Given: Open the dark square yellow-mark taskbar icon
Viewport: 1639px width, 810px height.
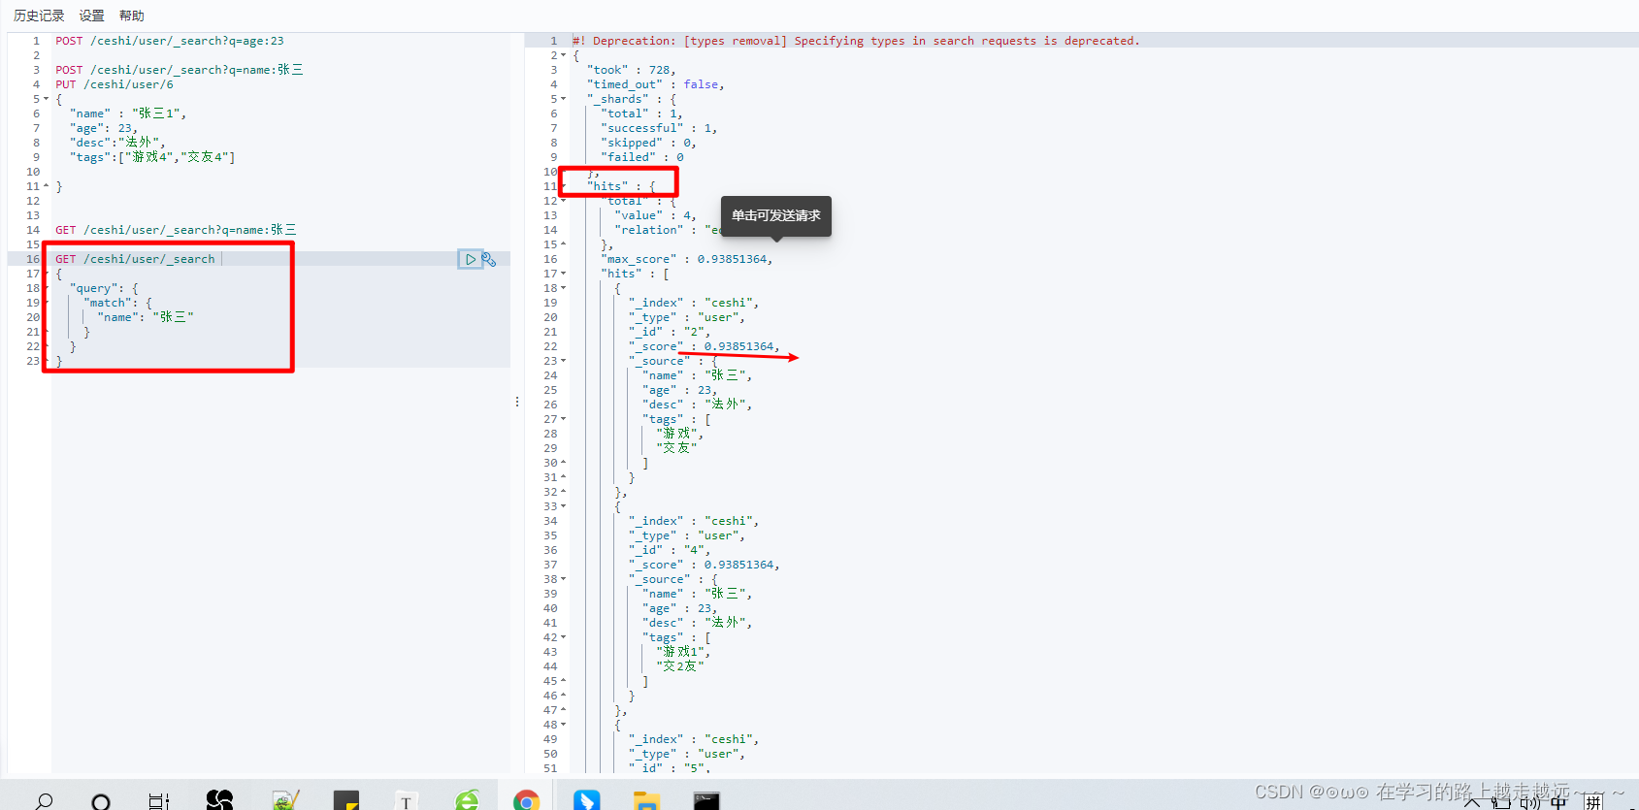Looking at the screenshot, I should point(345,801).
